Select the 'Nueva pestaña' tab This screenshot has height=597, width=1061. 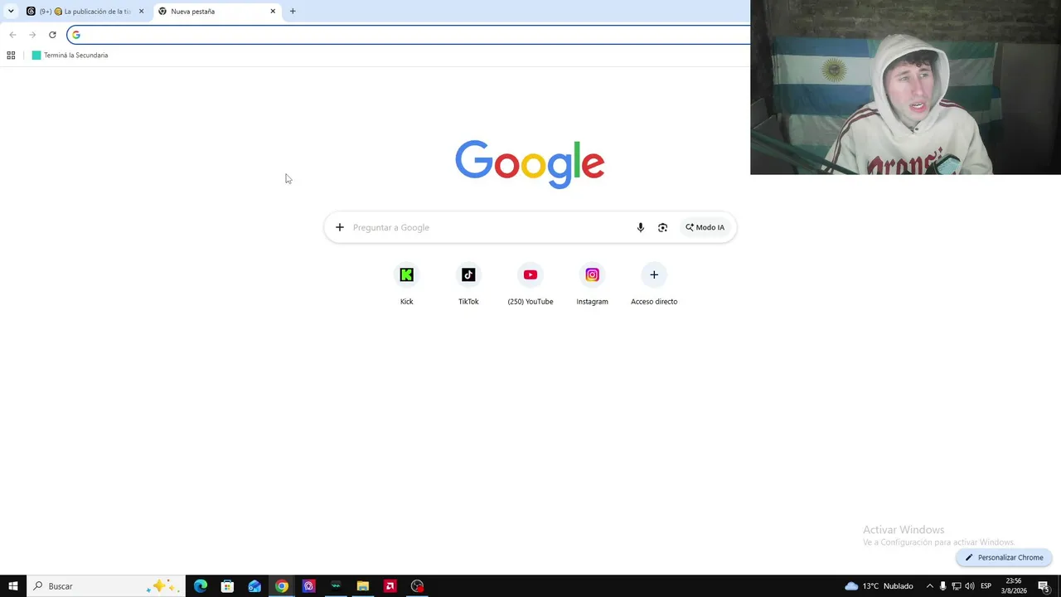[218, 12]
